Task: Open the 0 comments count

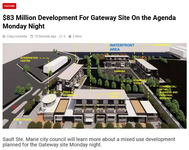Action: click(64, 36)
